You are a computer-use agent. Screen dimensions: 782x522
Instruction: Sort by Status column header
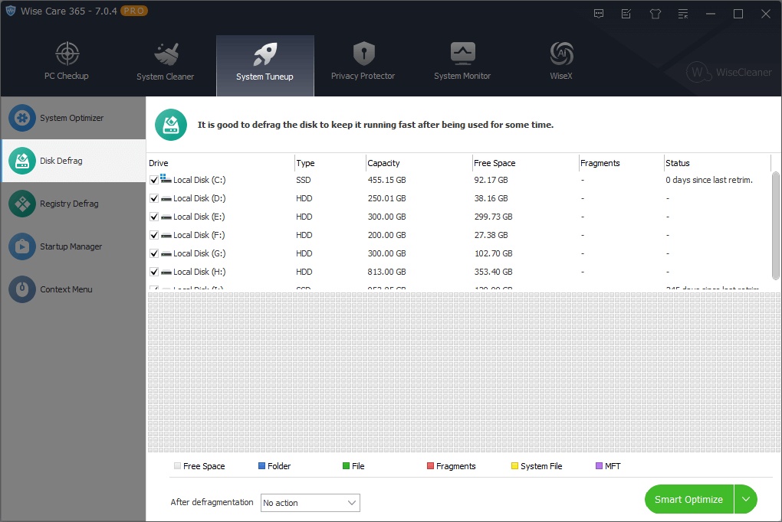pos(718,163)
